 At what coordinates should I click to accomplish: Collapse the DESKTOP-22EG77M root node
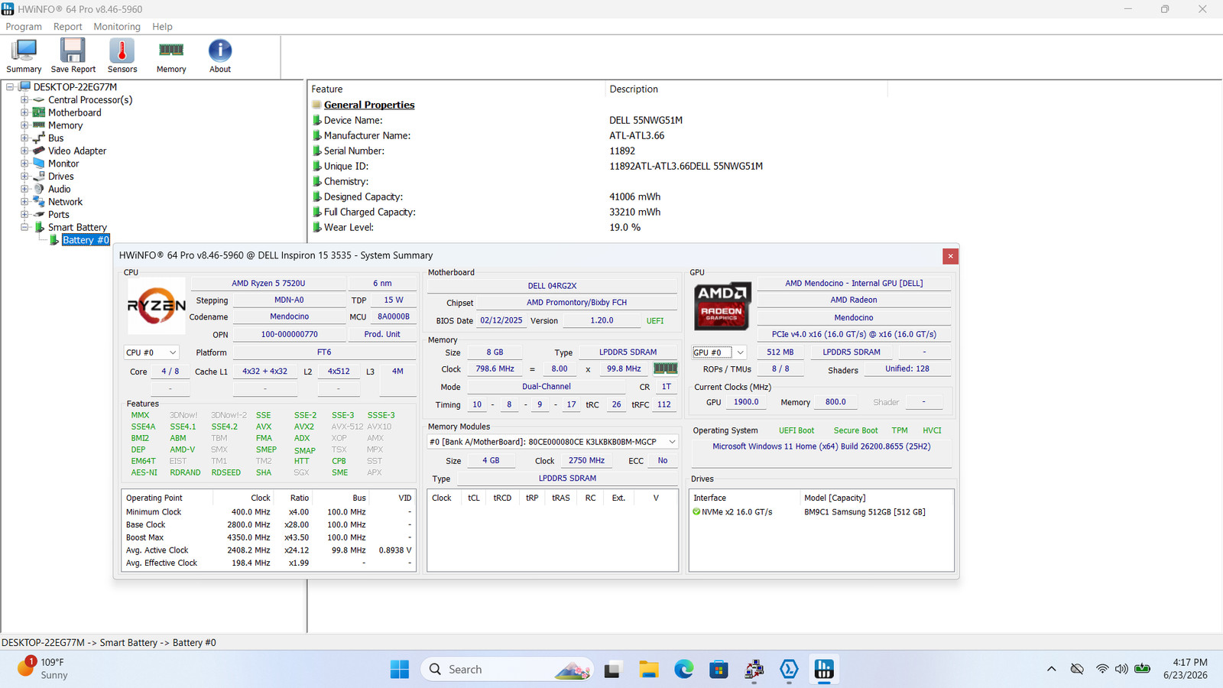[10, 87]
